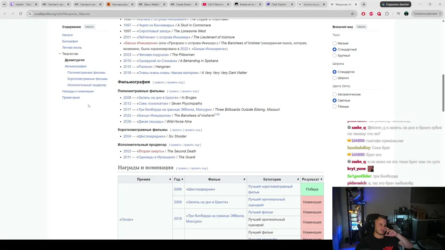Sort table by 'Год' column
This screenshot has height=250, width=445.
pos(179,180)
